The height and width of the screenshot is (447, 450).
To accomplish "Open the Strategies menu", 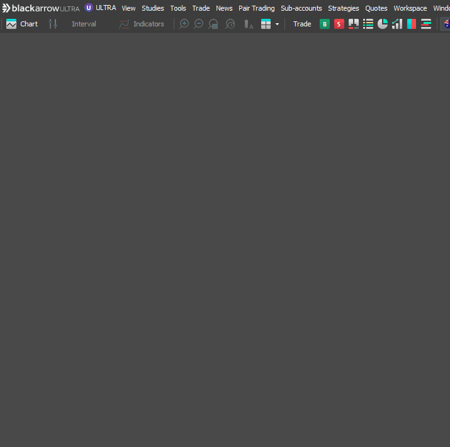I will [344, 8].
